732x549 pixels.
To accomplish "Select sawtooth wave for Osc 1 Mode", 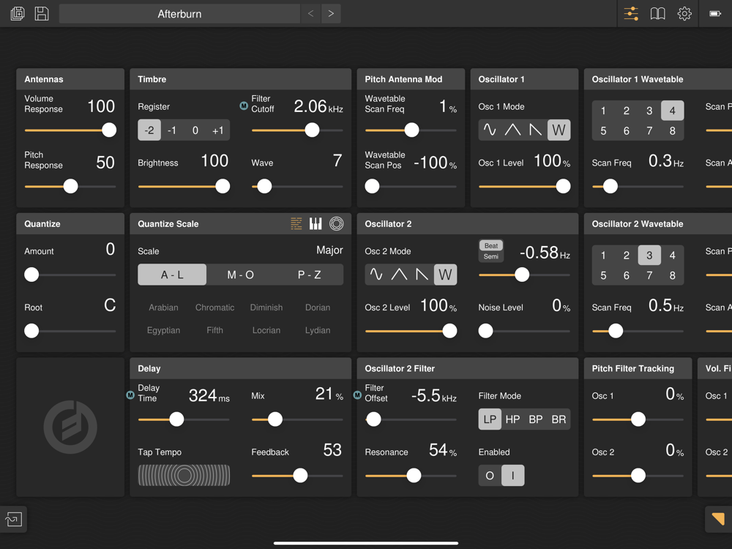I will tap(536, 130).
